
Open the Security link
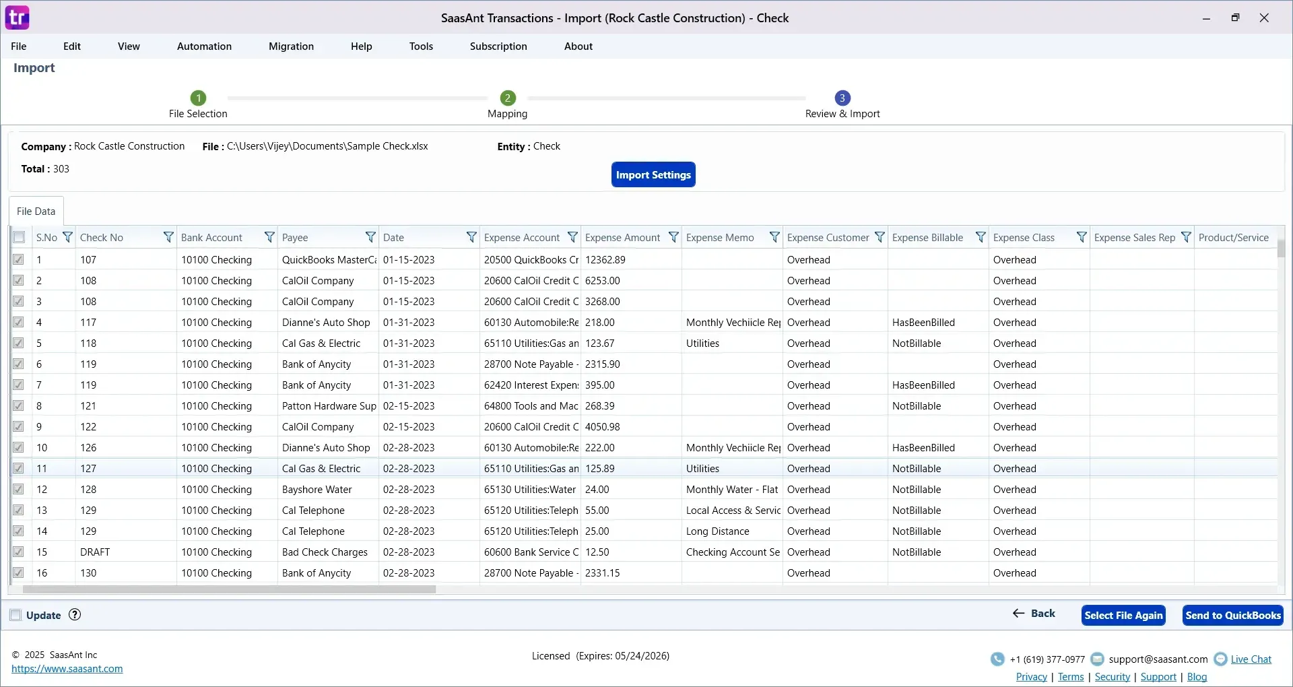[x=1113, y=677]
